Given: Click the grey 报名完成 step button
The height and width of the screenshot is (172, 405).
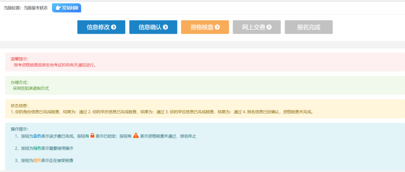Looking at the screenshot, I should [309, 27].
